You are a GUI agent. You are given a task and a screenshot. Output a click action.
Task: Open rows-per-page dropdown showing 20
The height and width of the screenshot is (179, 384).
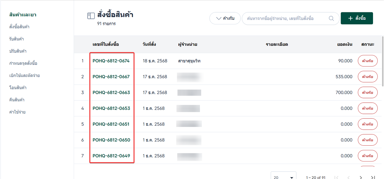283,177
